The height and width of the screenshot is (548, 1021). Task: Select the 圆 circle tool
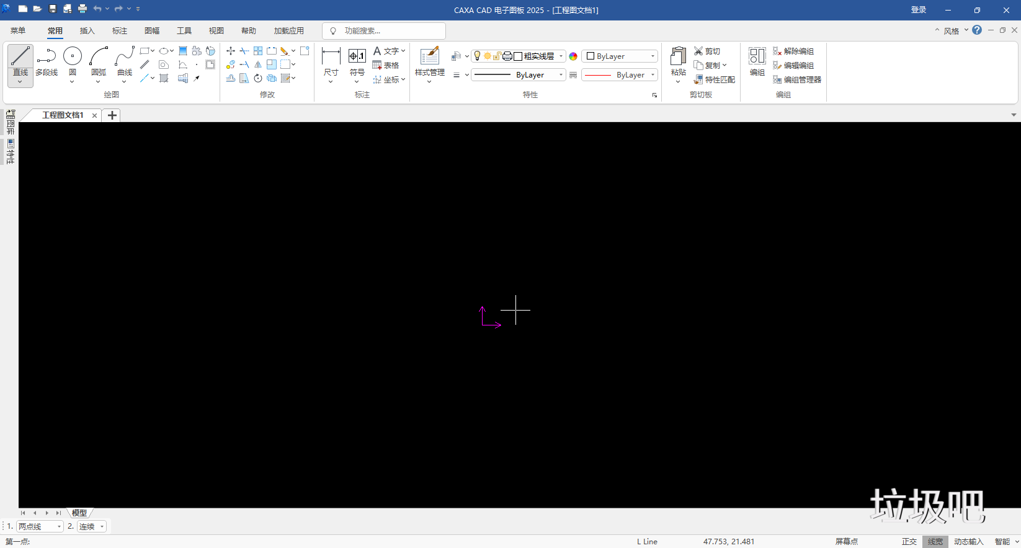(73, 61)
